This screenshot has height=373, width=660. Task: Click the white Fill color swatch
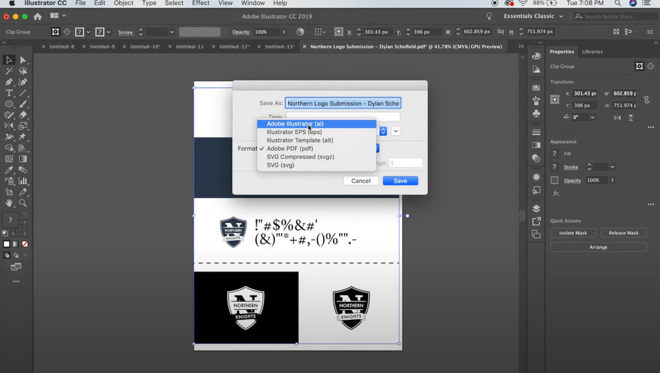coord(6,244)
